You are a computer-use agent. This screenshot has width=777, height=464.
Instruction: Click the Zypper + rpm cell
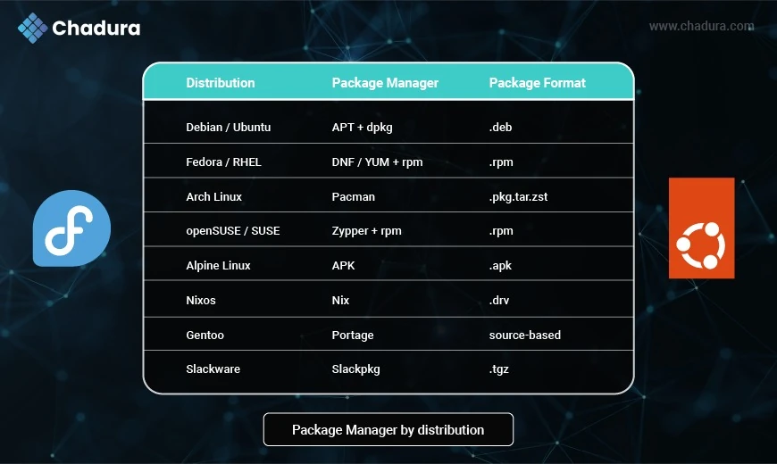coord(367,231)
